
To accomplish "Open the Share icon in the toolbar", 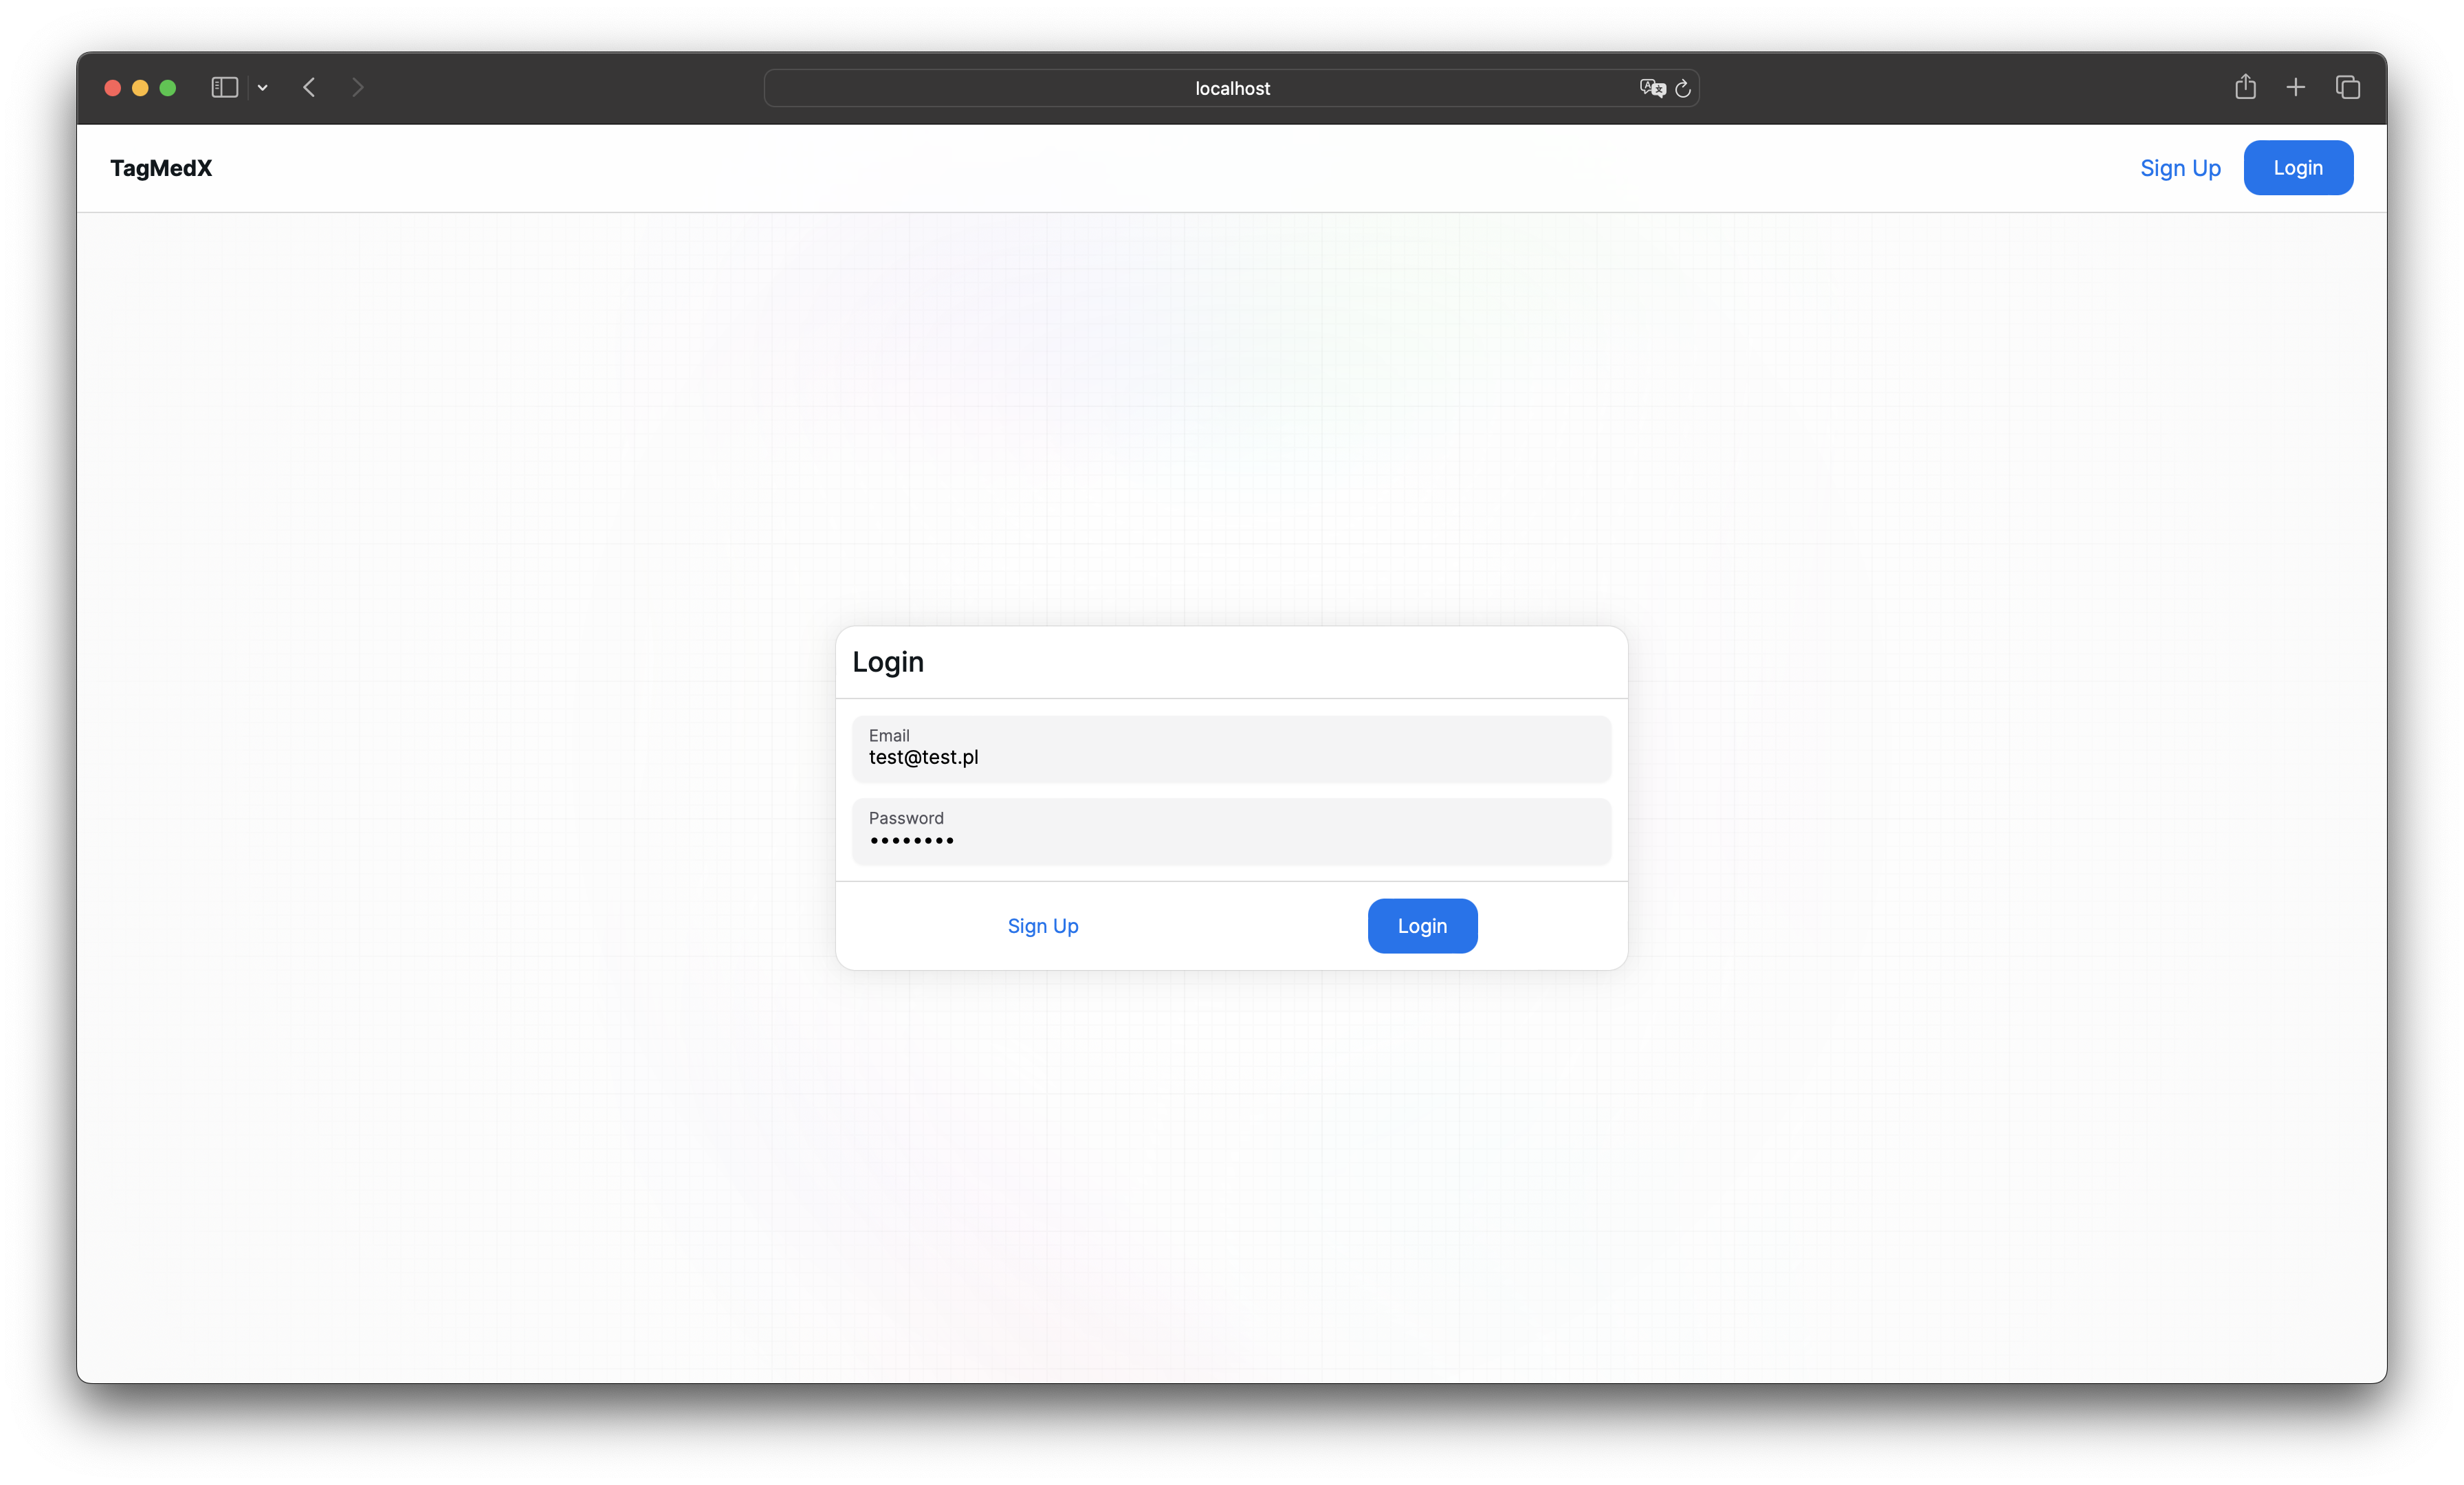I will click(2245, 87).
